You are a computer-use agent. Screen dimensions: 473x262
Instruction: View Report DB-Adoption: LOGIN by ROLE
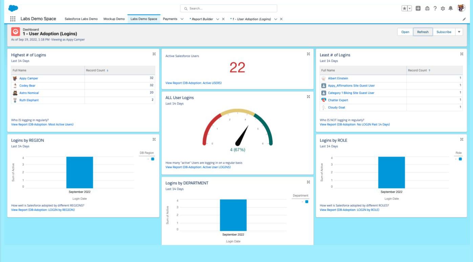(350, 210)
